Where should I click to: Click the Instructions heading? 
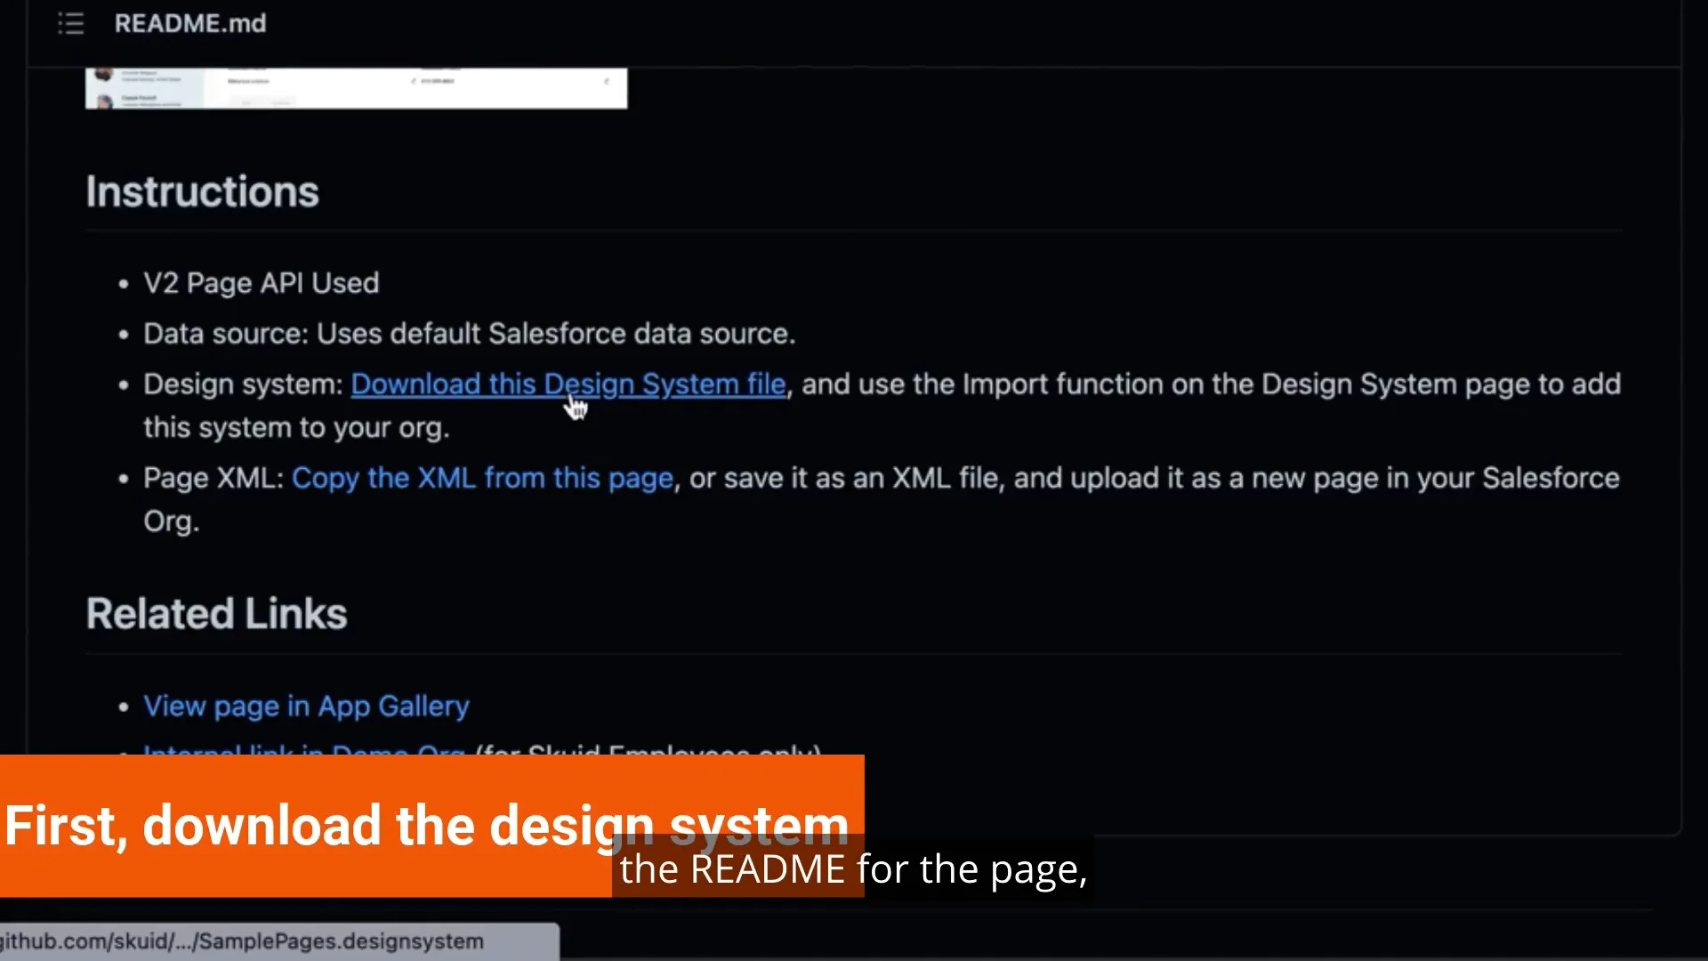pyautogui.click(x=203, y=192)
